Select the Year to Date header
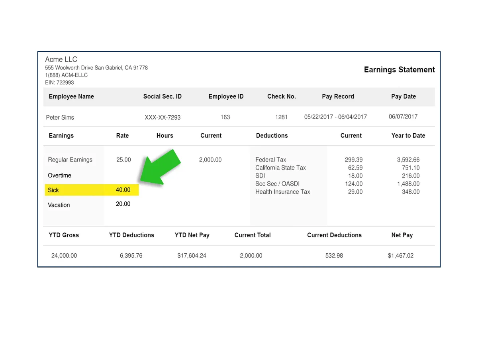 (x=408, y=136)
